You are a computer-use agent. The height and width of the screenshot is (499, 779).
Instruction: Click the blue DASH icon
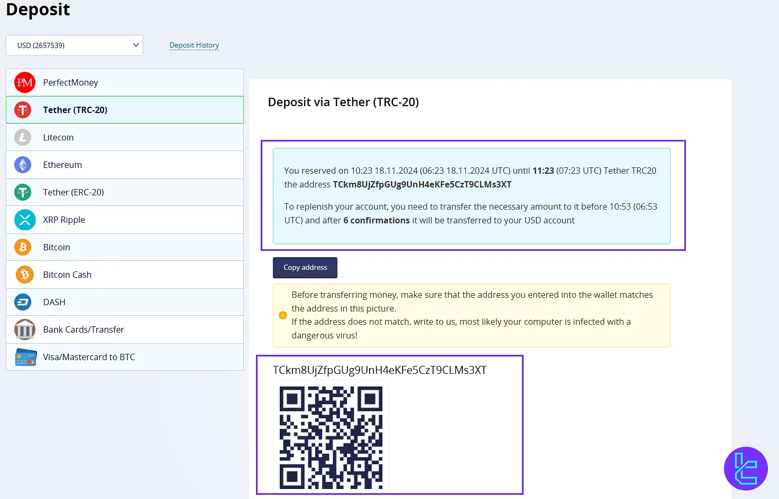(23, 302)
